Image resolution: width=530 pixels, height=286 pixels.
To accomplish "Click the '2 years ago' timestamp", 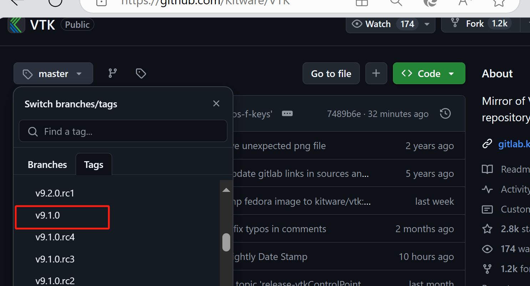I will click(x=430, y=146).
